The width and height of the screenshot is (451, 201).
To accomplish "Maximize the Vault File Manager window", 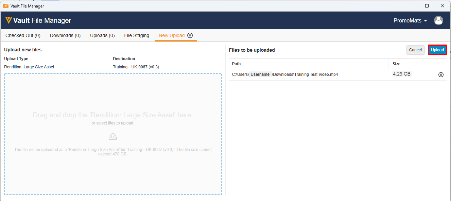I will (427, 6).
